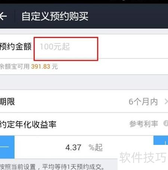
Task: Tap the gray separator above 期限 row
Action: [x=84, y=82]
